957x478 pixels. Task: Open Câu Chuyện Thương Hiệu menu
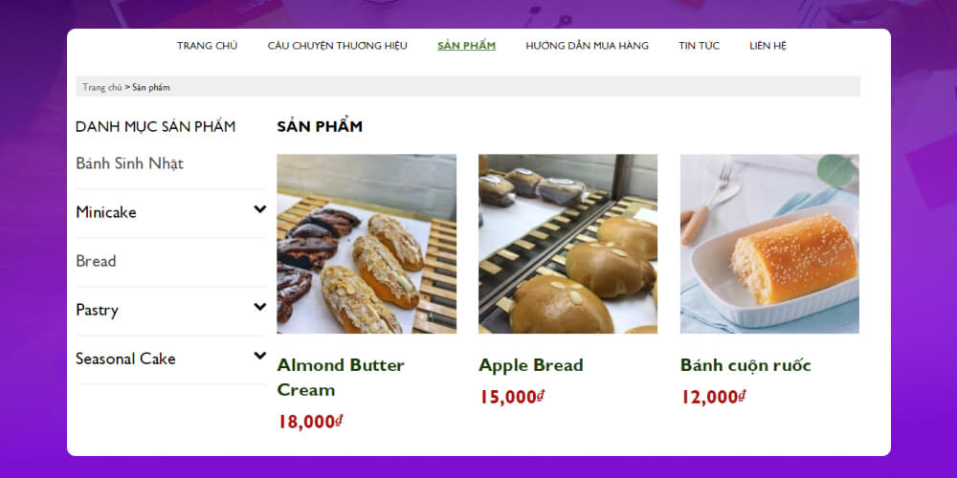click(x=338, y=46)
